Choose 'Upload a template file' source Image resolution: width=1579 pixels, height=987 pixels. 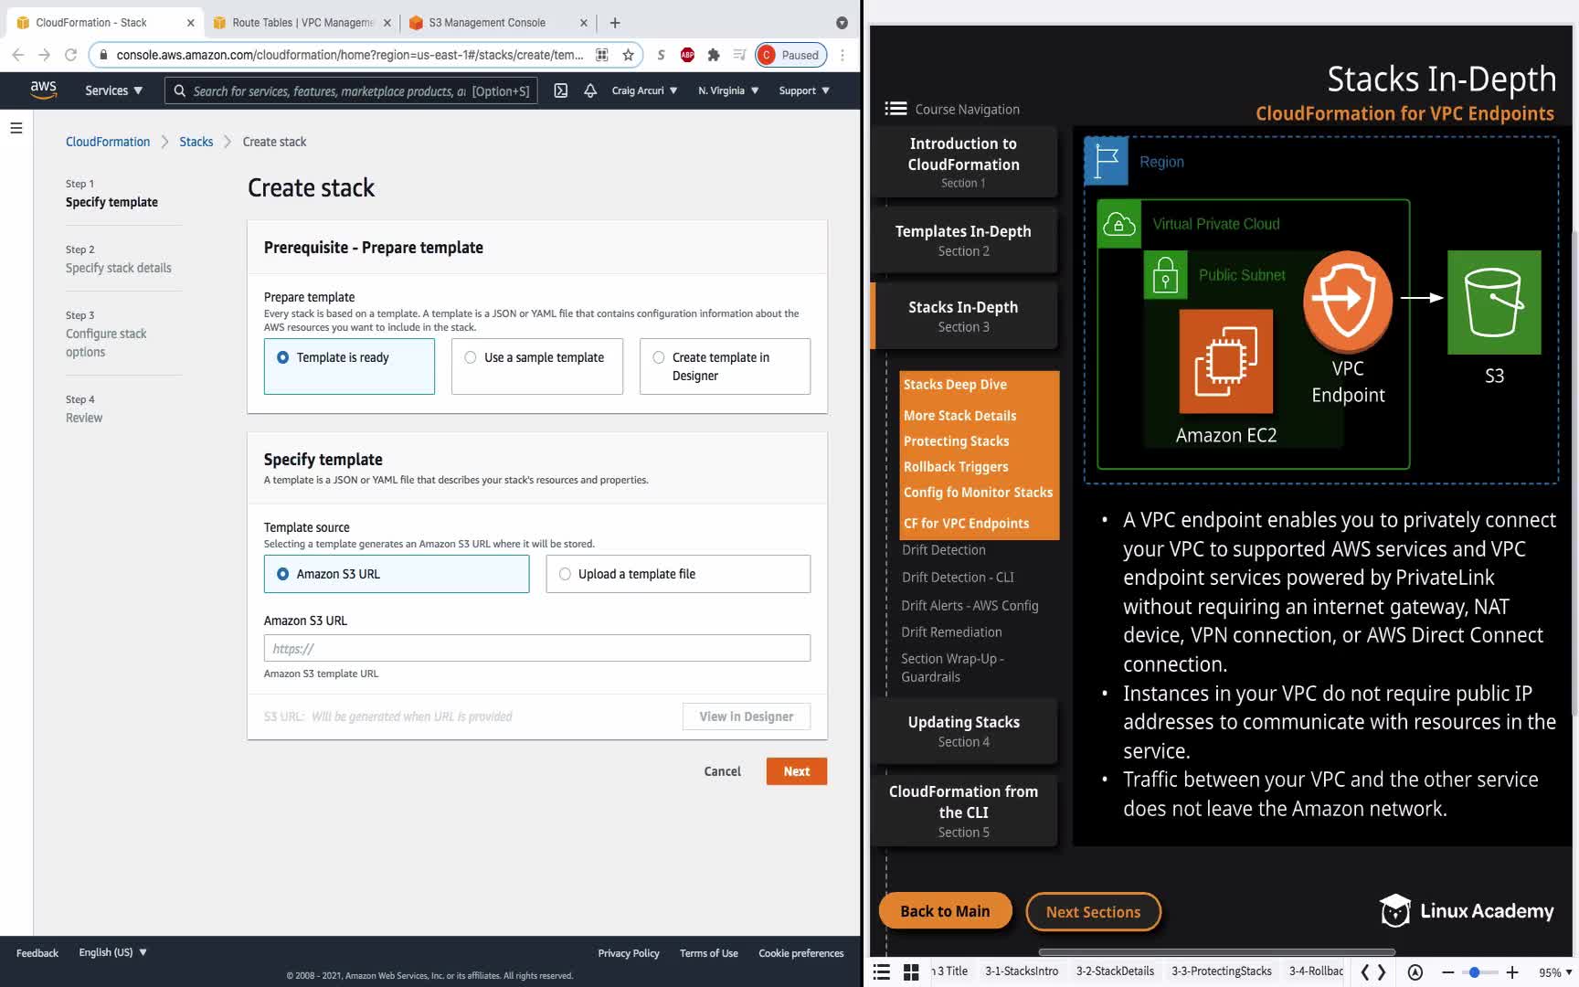(678, 574)
